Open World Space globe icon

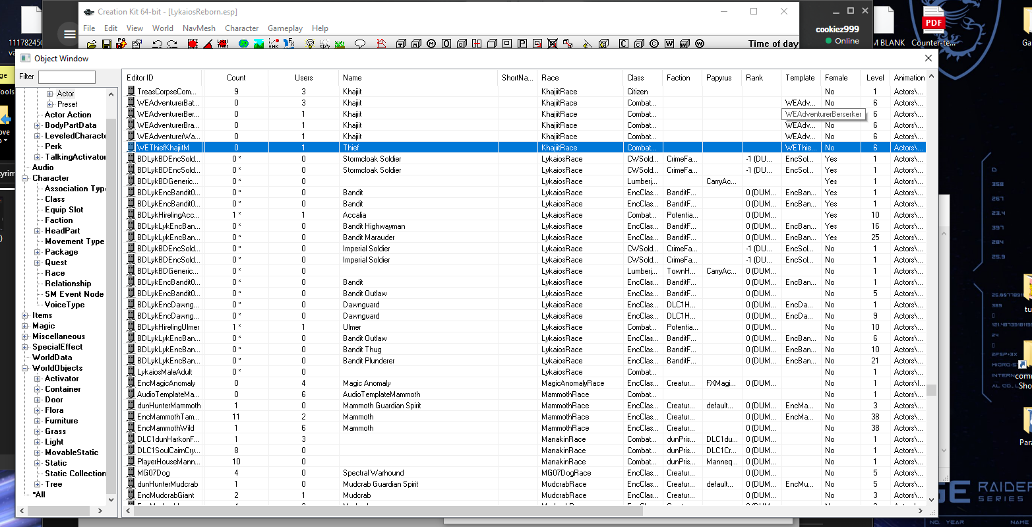tap(243, 44)
